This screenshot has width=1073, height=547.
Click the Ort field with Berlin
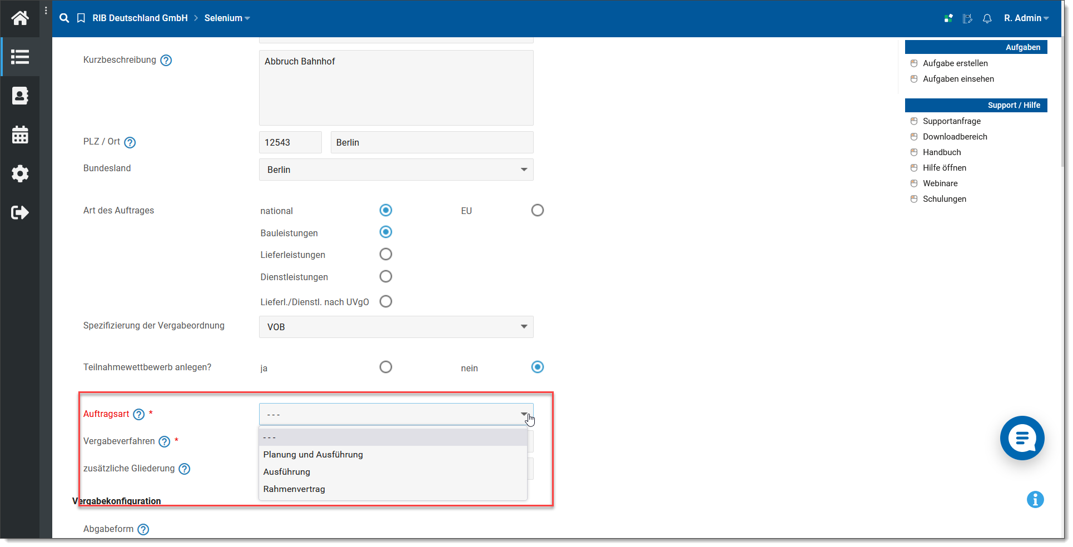point(432,142)
